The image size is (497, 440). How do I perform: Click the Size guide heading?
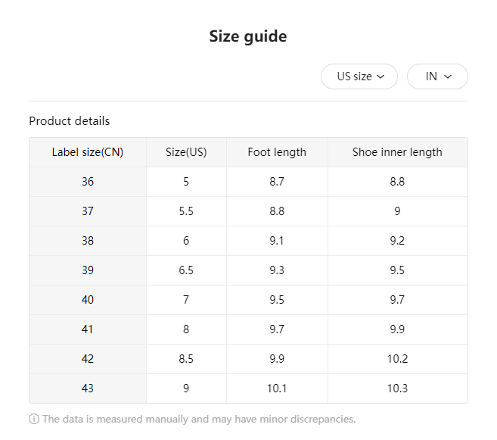(248, 36)
